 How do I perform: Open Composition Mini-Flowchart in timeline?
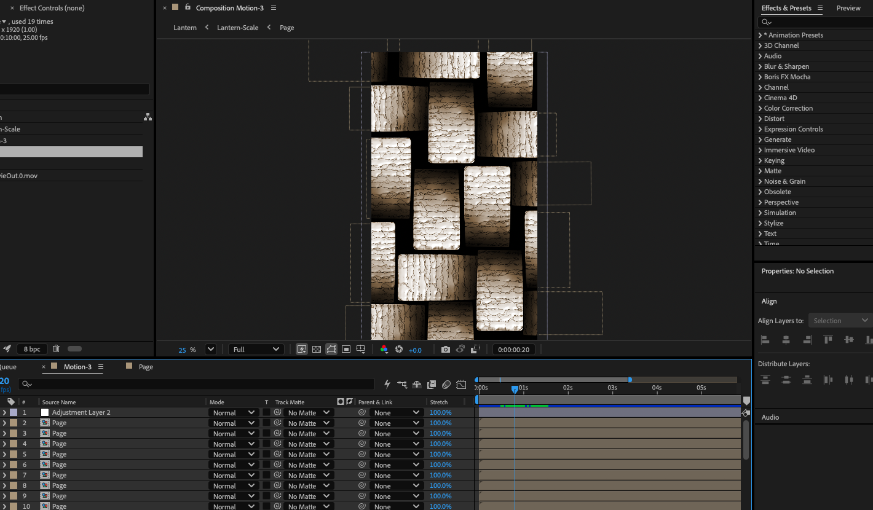402,384
